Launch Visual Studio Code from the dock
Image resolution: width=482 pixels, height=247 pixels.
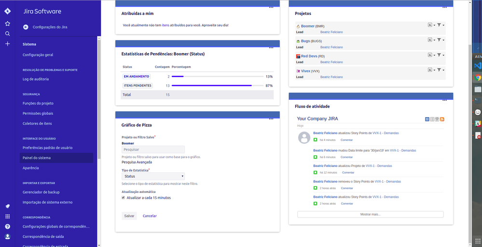pyautogui.click(x=477, y=66)
